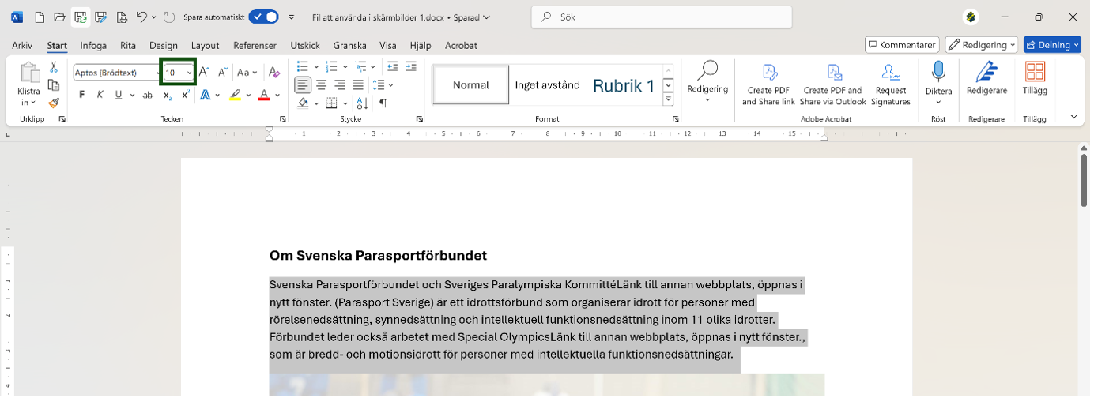Toggle justify text alignment

[x=358, y=84]
